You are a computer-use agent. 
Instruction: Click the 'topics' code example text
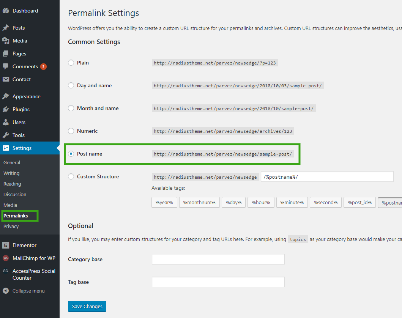pyautogui.click(x=298, y=239)
